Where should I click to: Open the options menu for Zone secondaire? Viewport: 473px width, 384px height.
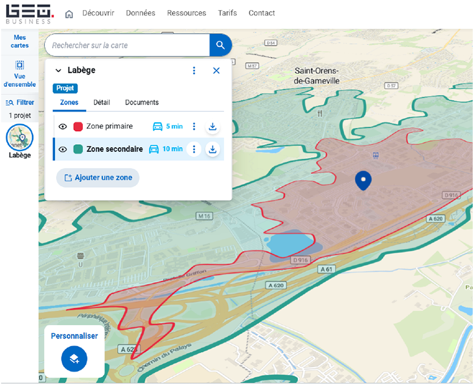(x=194, y=149)
